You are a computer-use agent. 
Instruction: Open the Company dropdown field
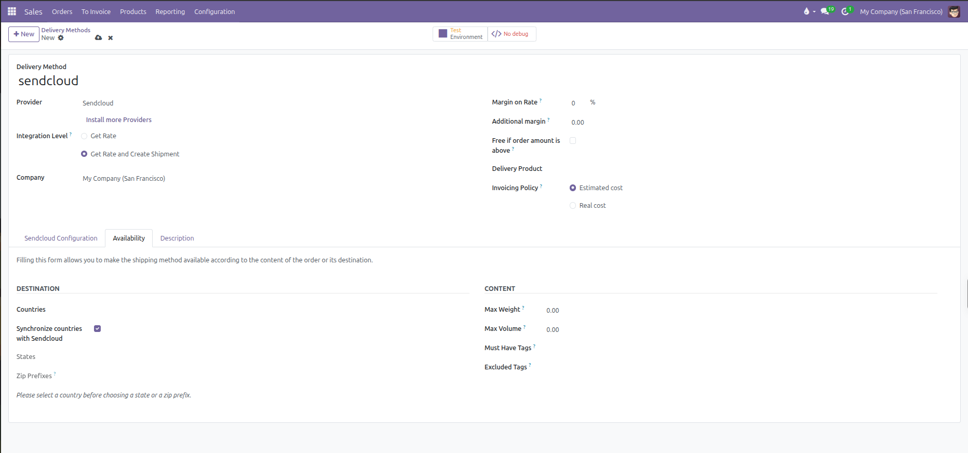[276, 179]
